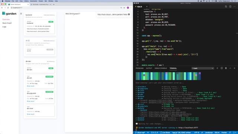Click ESLint in the status bar
Screen dimensions: 238x134
tap(217, 133)
